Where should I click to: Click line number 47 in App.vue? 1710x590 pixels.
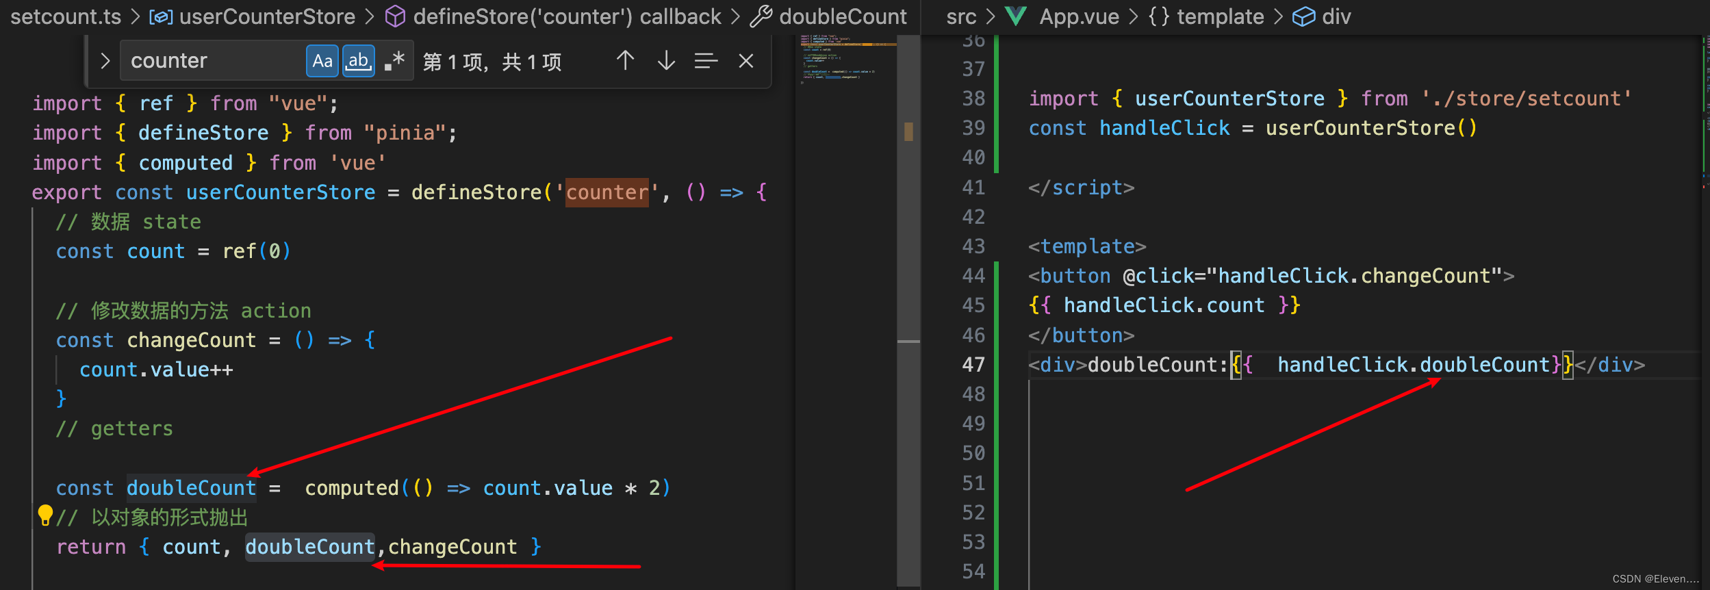(x=973, y=365)
